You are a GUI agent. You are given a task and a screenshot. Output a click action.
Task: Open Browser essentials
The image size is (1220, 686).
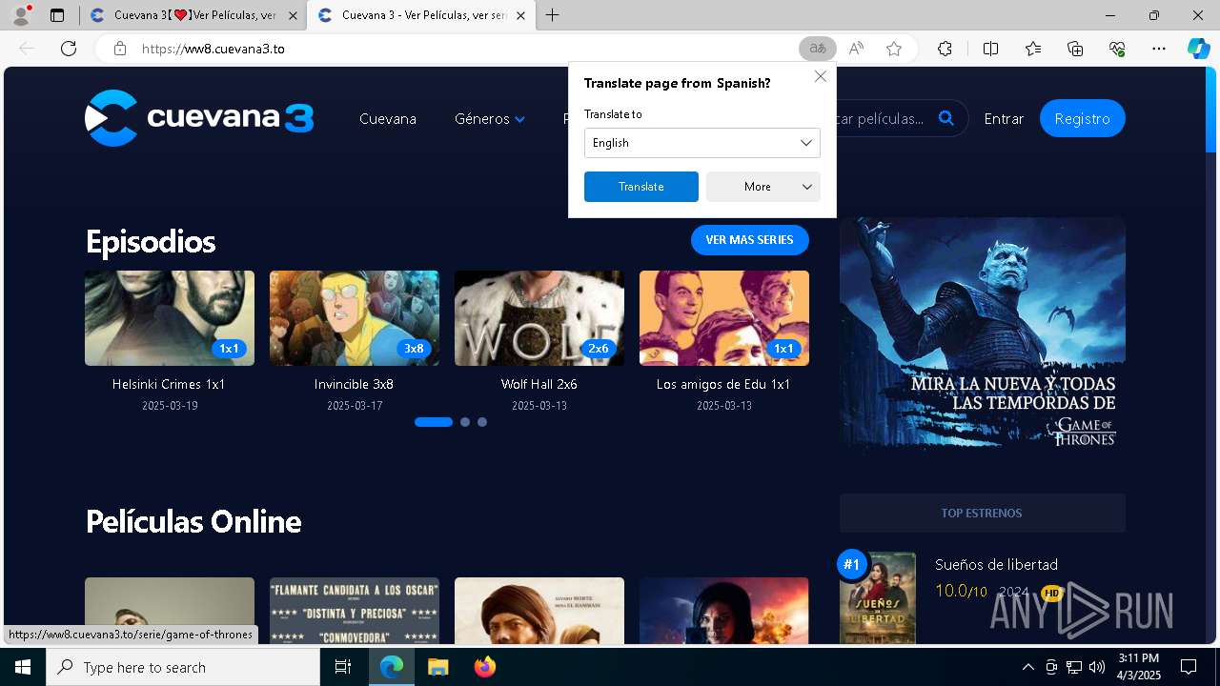click(1117, 49)
